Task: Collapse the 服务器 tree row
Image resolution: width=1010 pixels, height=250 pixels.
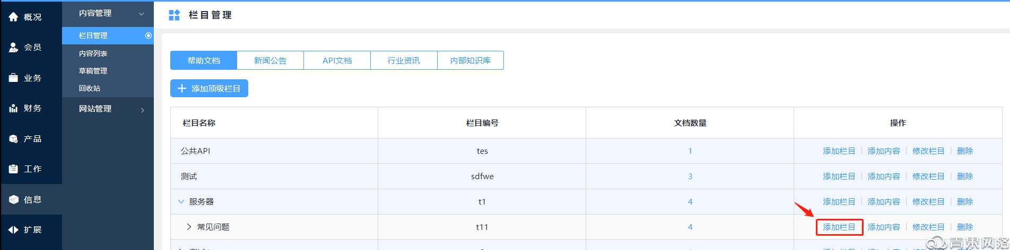Action: click(x=181, y=201)
